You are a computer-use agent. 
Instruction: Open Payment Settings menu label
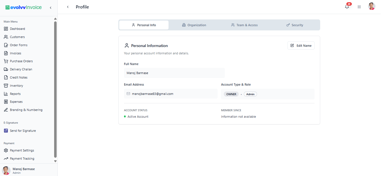(x=22, y=150)
